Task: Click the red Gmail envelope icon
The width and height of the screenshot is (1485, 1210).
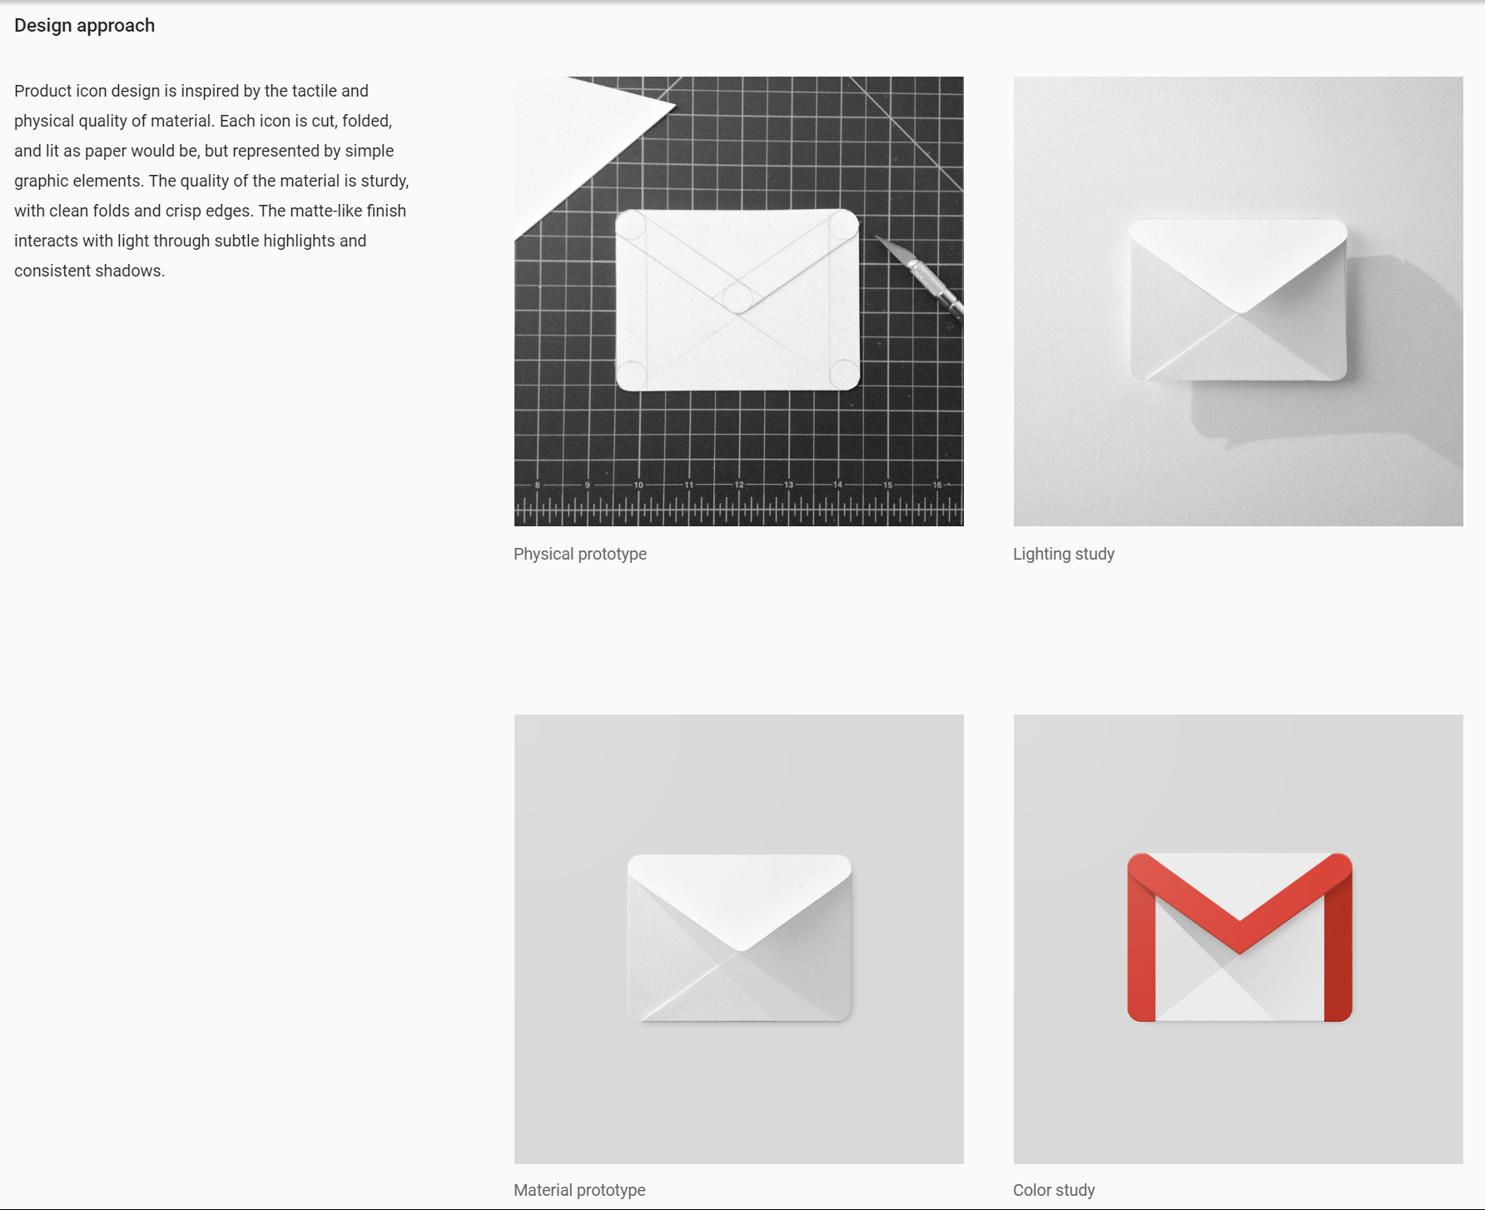Action: (1239, 937)
